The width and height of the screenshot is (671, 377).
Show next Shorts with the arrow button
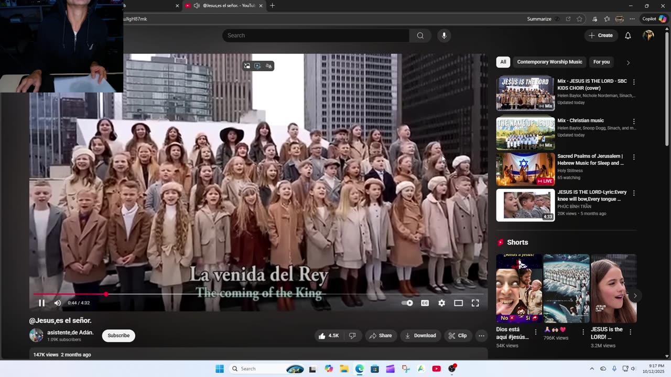[635, 296]
